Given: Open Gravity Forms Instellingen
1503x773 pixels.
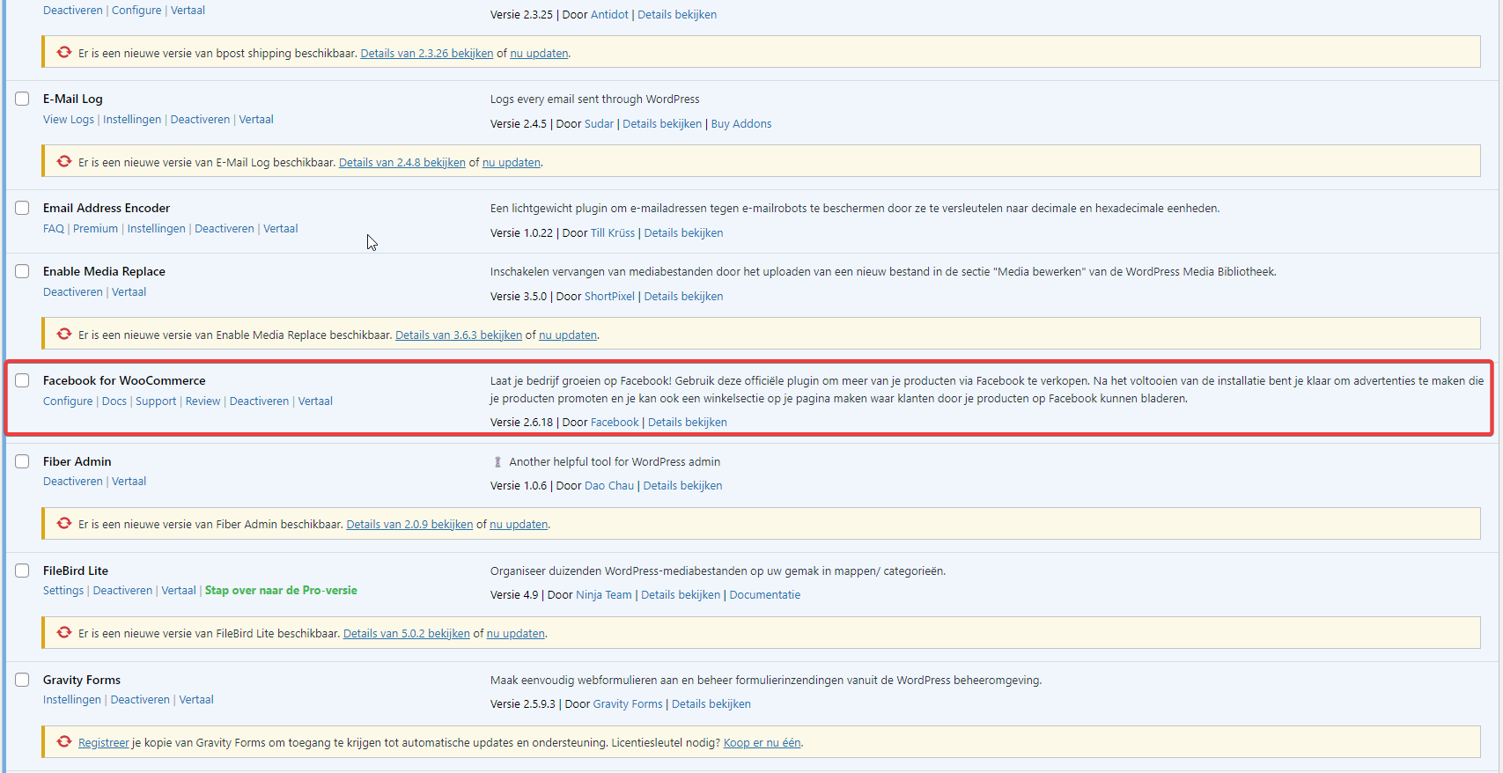Looking at the screenshot, I should (72, 700).
